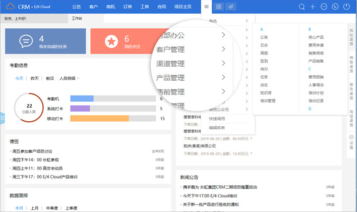Image resolution: width=357 pixels, height=212 pixels.
Task: Click the phone call icon
Action: (x=335, y=7)
